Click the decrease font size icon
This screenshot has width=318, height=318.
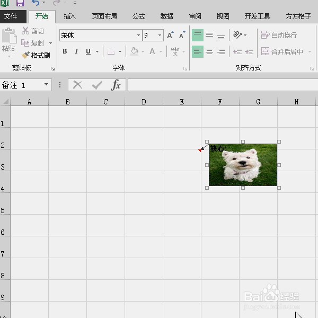[182, 36]
